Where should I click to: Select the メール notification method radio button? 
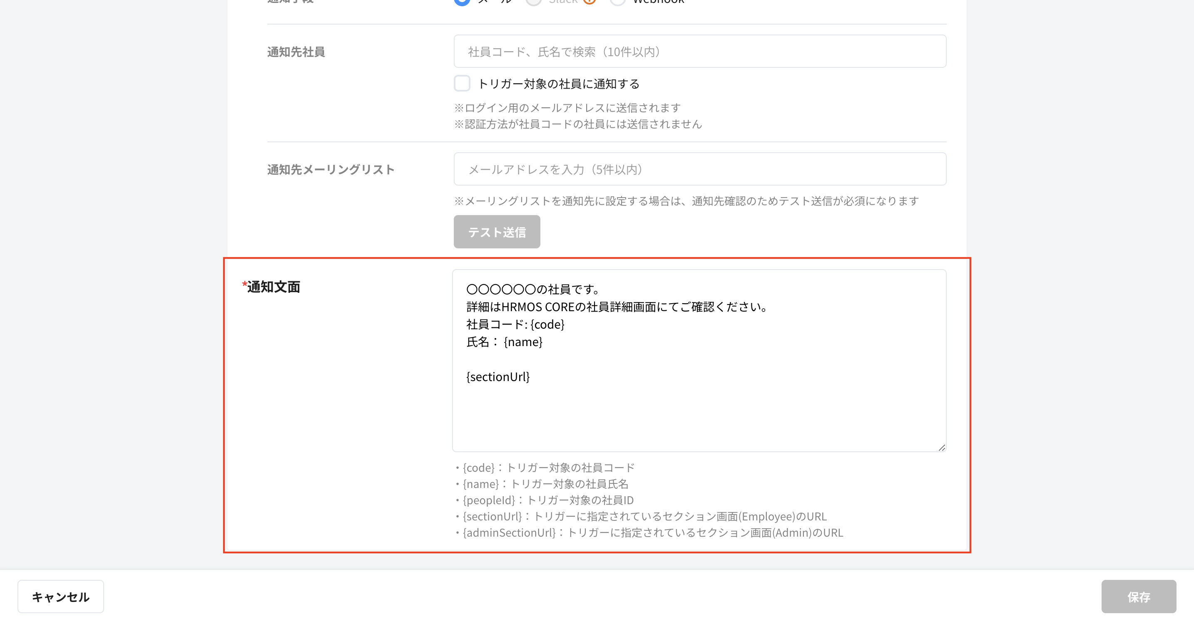pos(462,2)
